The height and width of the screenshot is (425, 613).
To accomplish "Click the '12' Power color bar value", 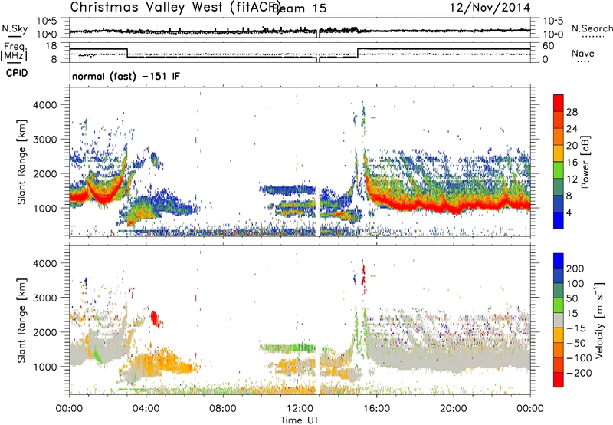I will click(x=572, y=180).
